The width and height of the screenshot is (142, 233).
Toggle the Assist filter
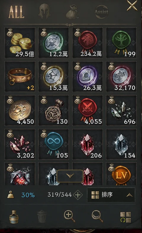pyautogui.click(x=101, y=12)
